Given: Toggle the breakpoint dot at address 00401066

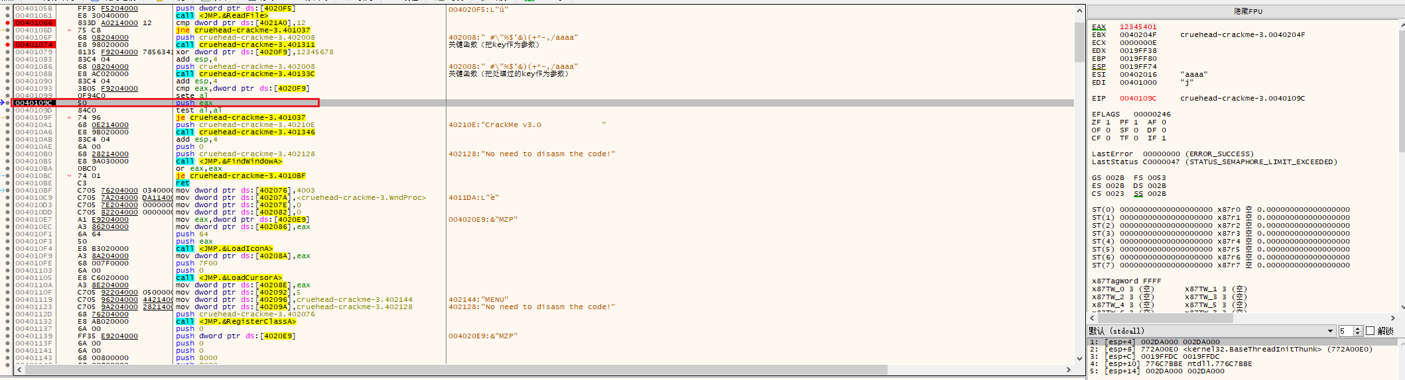Looking at the screenshot, I should 7,23.
